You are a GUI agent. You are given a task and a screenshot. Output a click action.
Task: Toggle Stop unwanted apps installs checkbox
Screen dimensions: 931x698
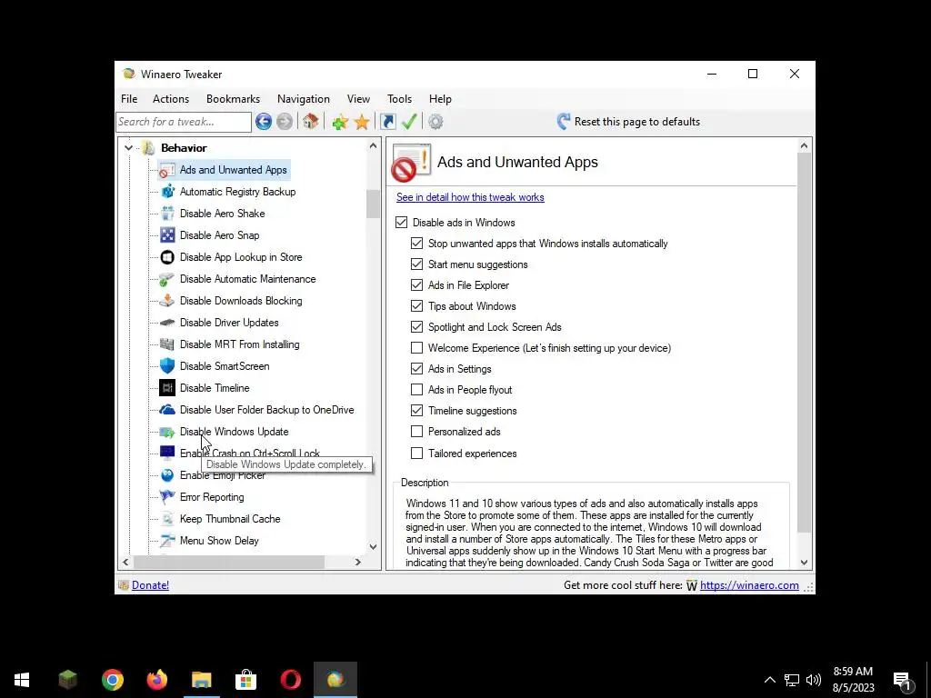(x=416, y=244)
